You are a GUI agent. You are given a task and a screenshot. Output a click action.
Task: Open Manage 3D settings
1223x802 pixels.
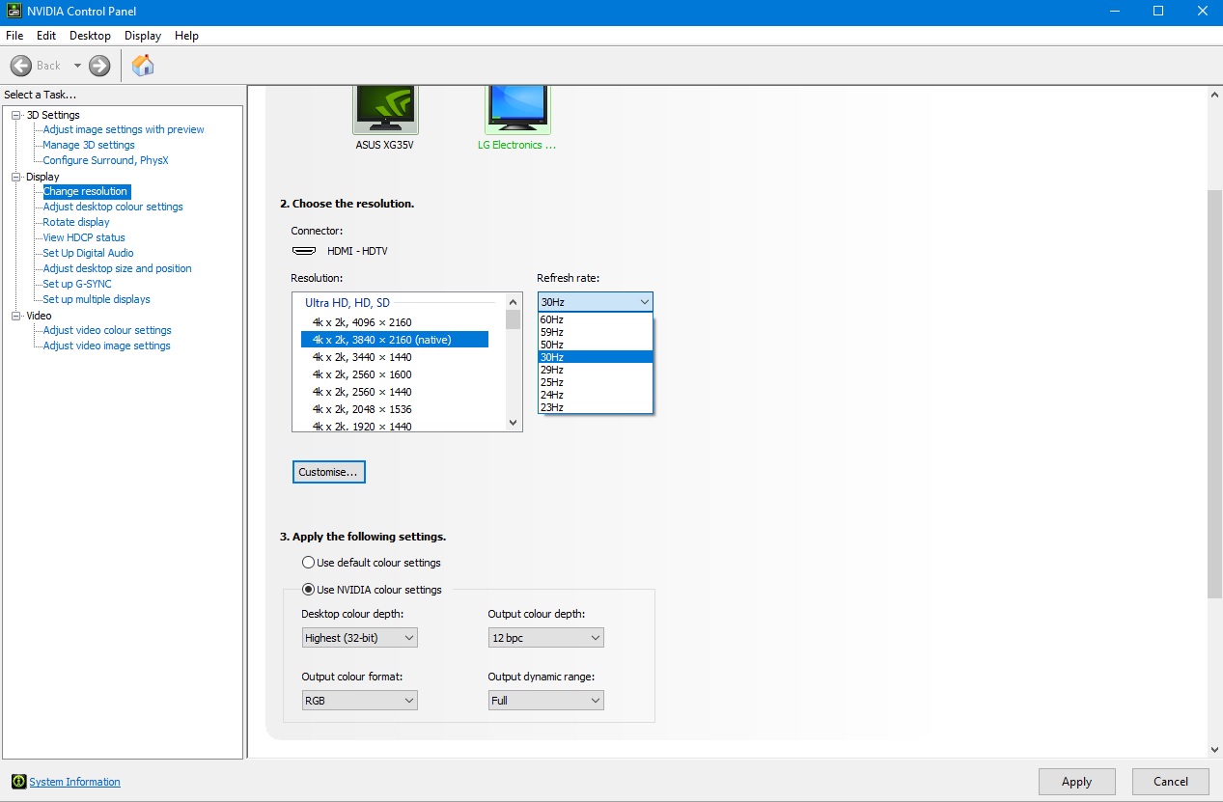point(89,145)
